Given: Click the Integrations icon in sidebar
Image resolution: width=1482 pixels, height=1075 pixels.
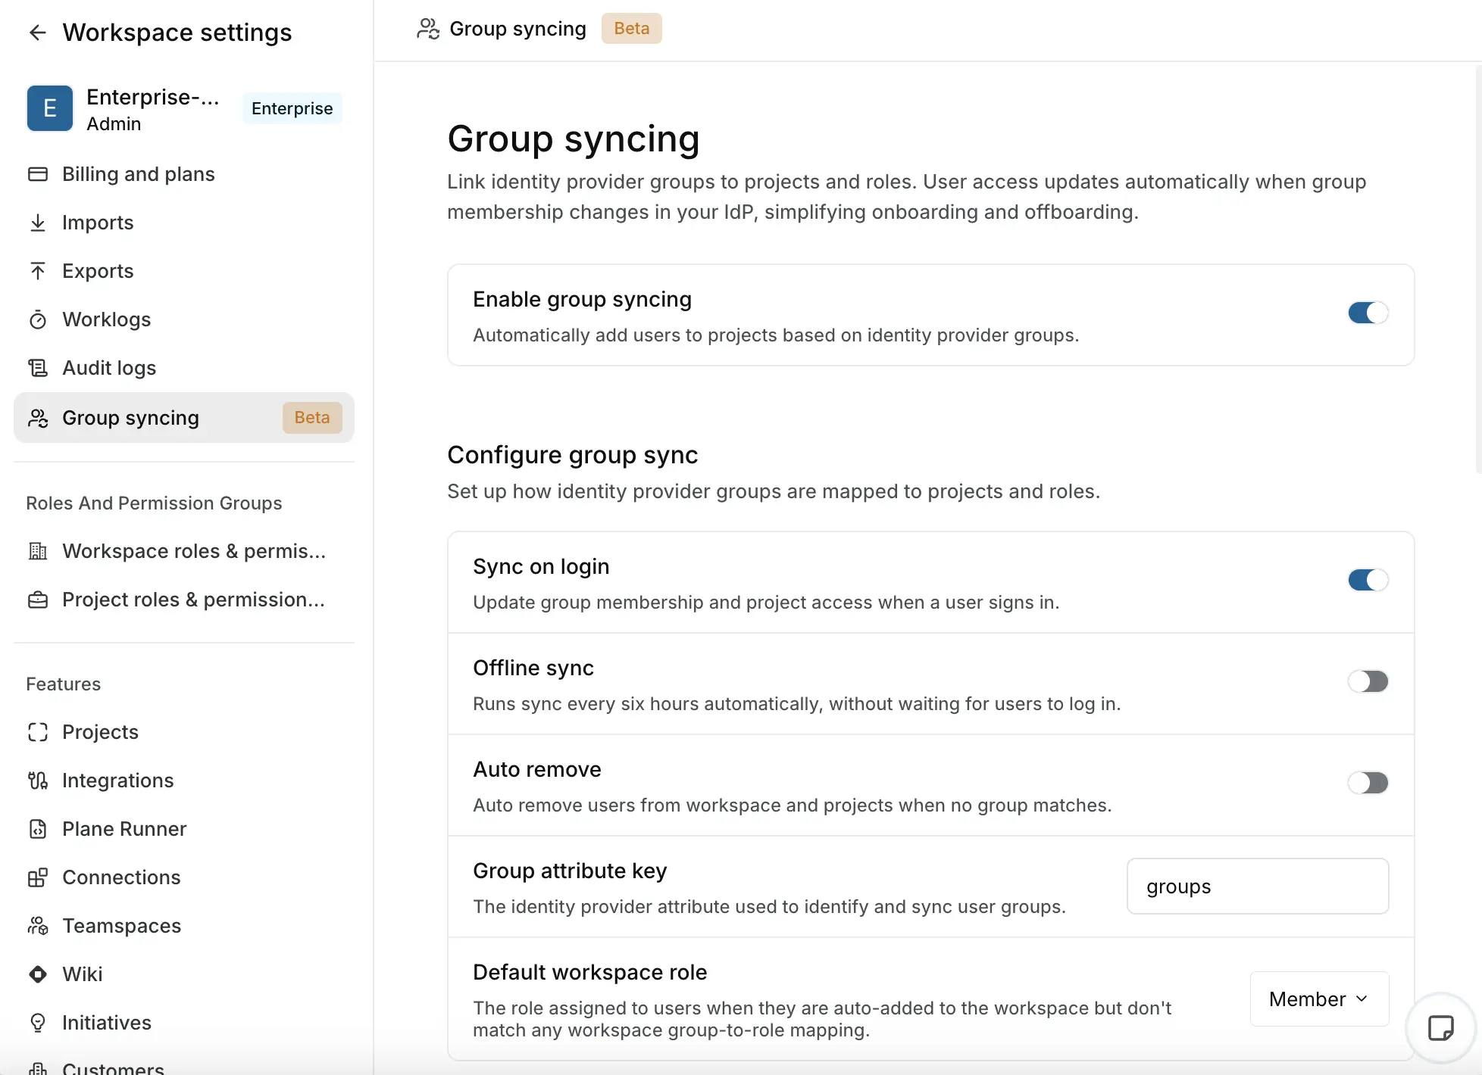Looking at the screenshot, I should coord(38,781).
